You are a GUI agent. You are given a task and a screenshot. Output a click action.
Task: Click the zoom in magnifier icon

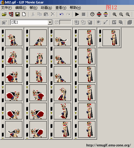115,14
